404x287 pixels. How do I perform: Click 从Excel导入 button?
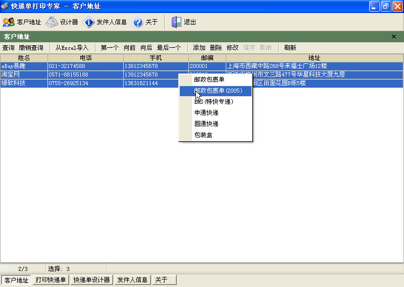[72, 48]
